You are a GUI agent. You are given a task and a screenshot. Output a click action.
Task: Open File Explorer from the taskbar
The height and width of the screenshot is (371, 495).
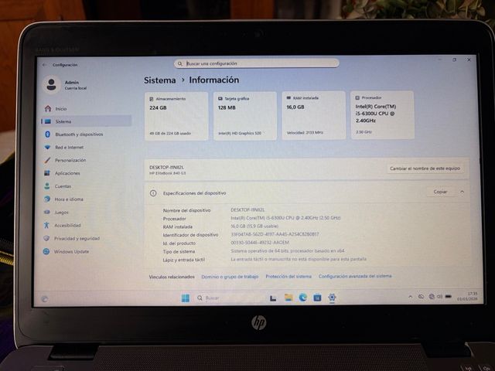[x=288, y=298]
